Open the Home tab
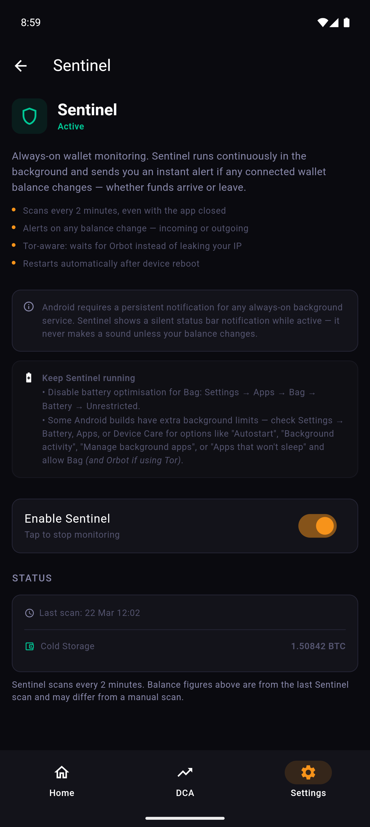 pyautogui.click(x=62, y=779)
